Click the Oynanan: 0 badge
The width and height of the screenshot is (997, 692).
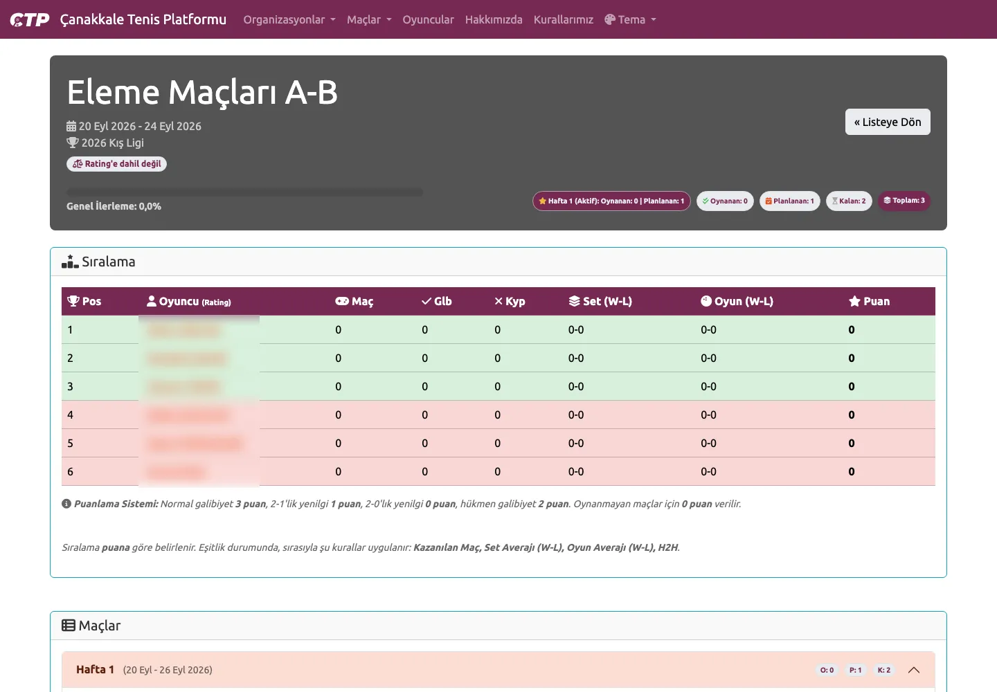point(725,201)
